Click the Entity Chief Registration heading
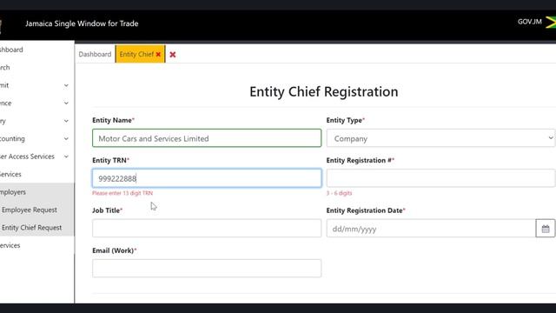 [324, 91]
